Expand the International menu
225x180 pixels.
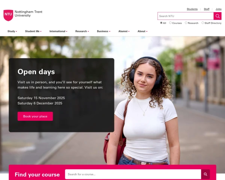pos(58,31)
